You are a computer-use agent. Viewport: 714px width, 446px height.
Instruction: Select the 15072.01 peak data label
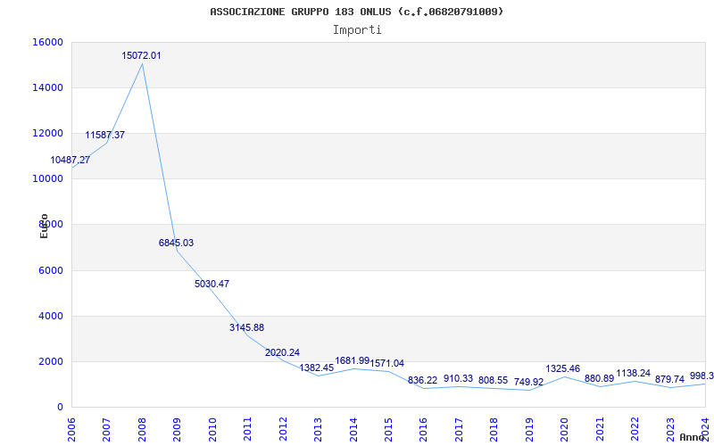coord(141,56)
